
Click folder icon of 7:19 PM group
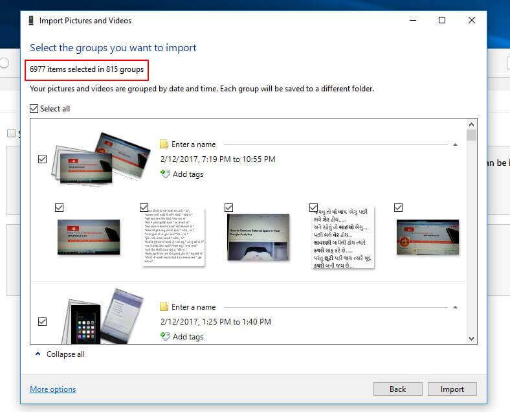(x=164, y=144)
